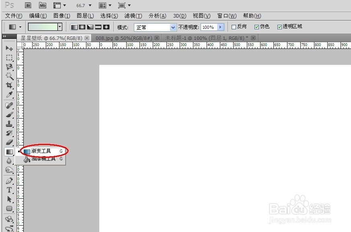
Task: Open the opacity slider arrow
Action: pos(220,27)
